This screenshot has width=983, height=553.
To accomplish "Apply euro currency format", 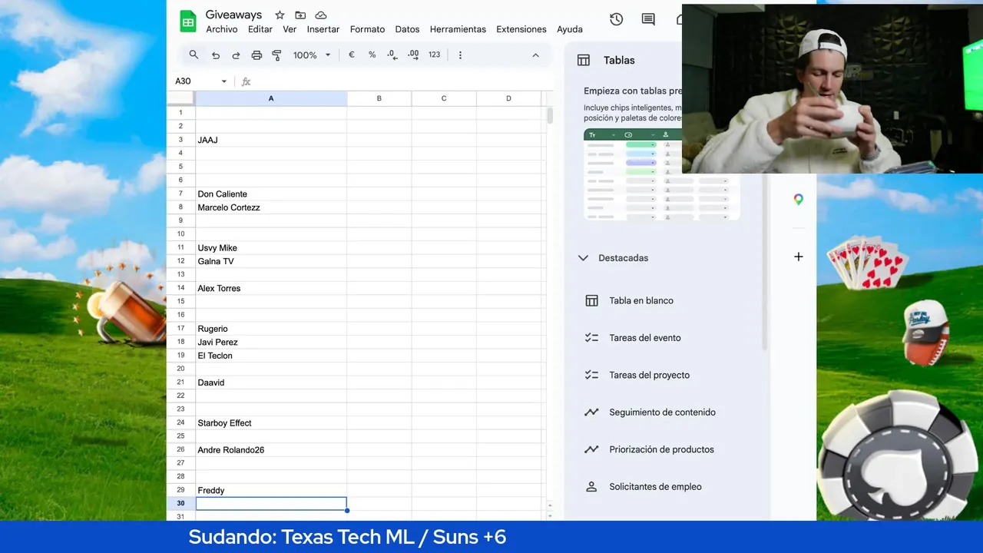I will tap(352, 55).
